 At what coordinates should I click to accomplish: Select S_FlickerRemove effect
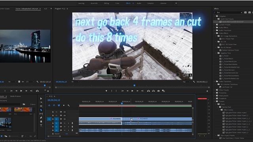[228, 70]
